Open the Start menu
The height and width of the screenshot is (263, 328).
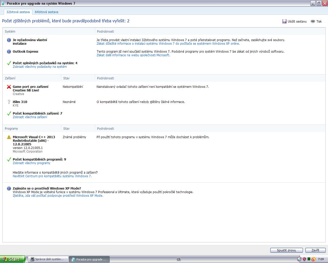coord(13,259)
